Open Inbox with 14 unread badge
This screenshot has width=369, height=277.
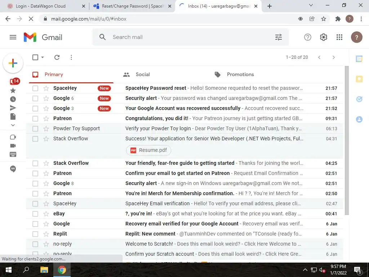14,82
